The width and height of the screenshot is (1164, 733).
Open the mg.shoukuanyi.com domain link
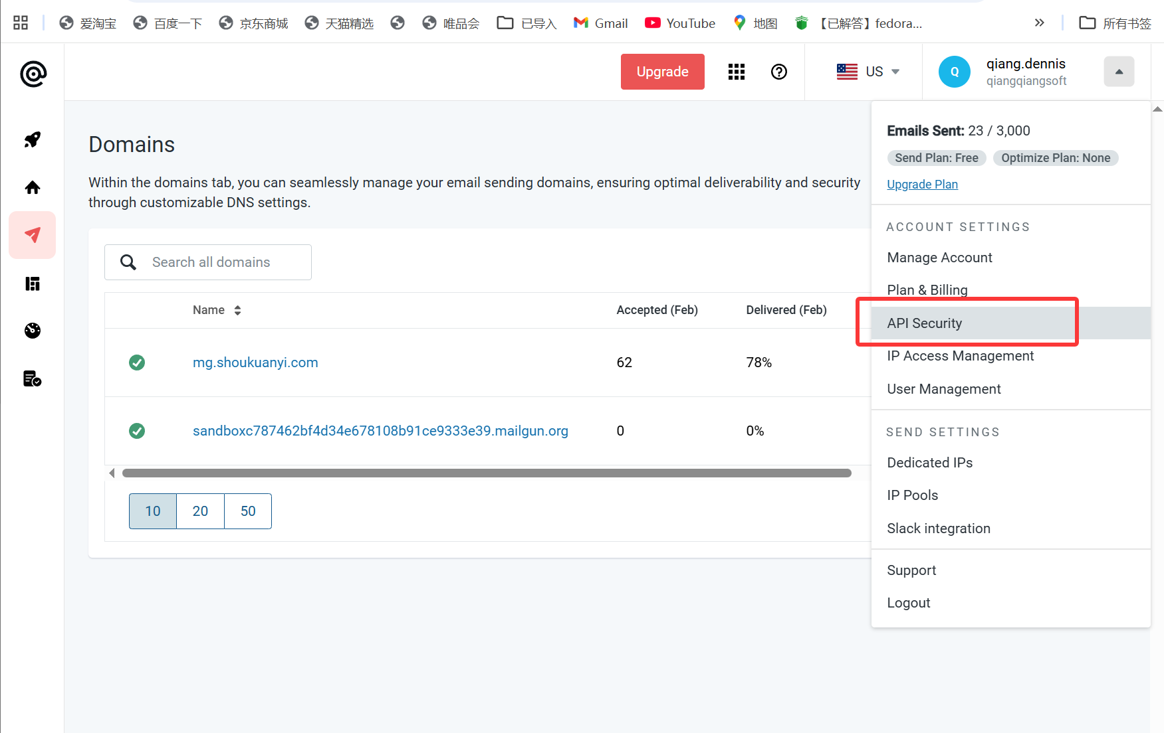tap(255, 363)
